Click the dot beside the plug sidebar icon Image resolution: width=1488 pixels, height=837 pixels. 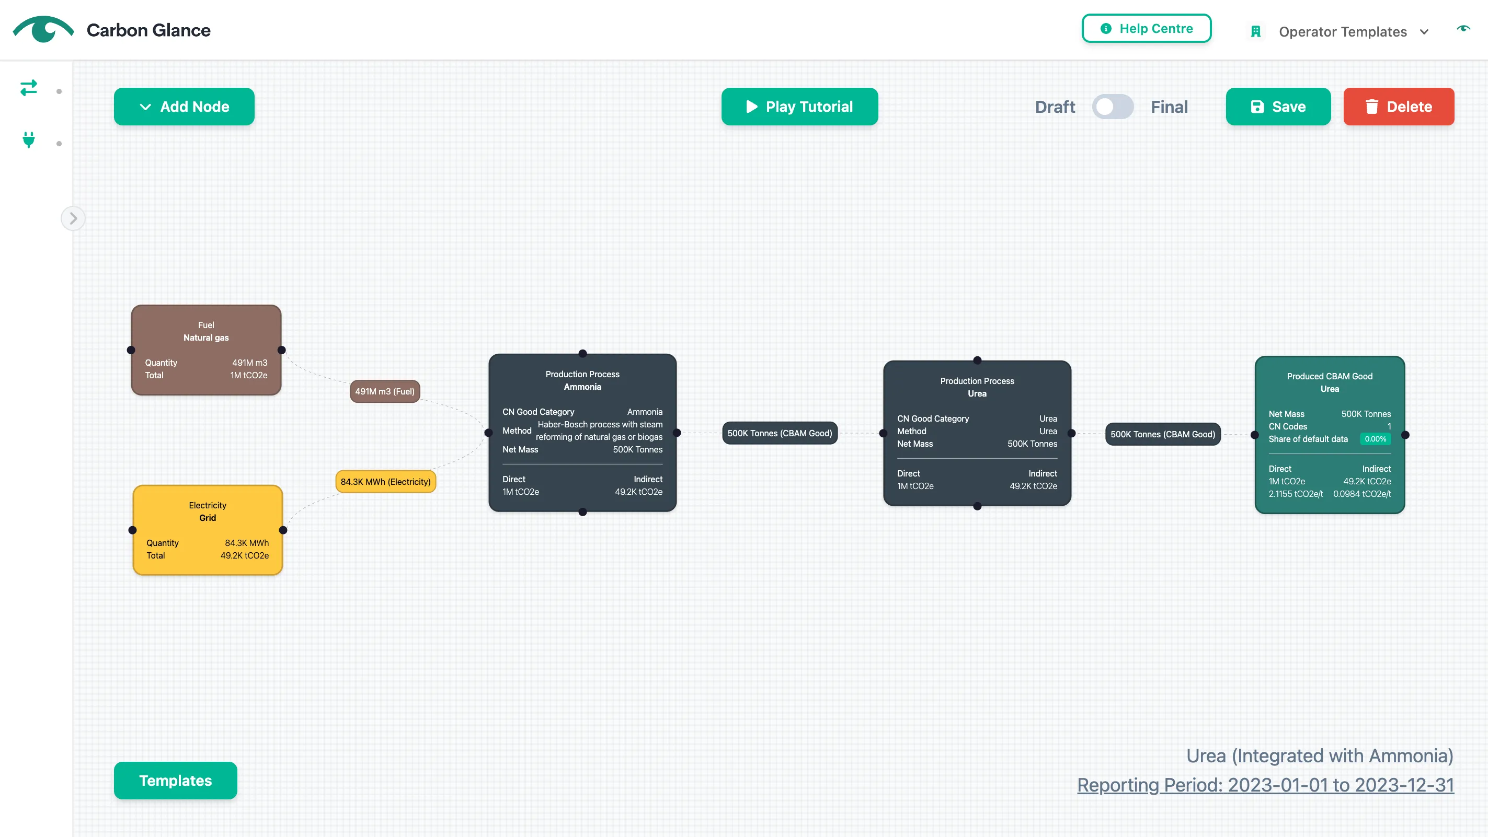pos(59,143)
